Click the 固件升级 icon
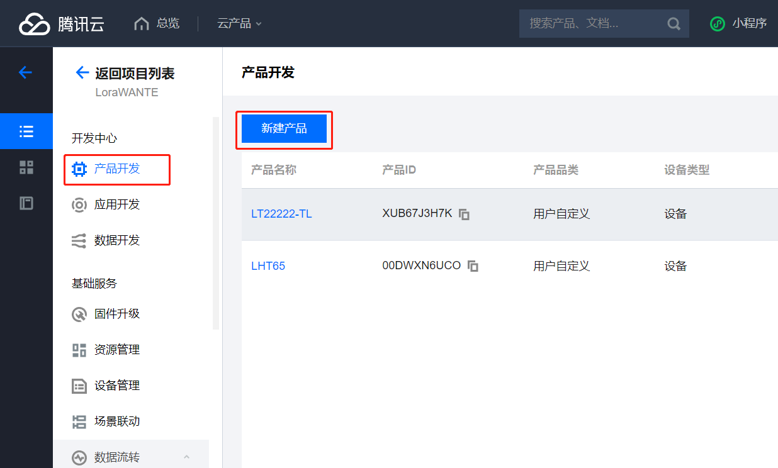 click(79, 315)
